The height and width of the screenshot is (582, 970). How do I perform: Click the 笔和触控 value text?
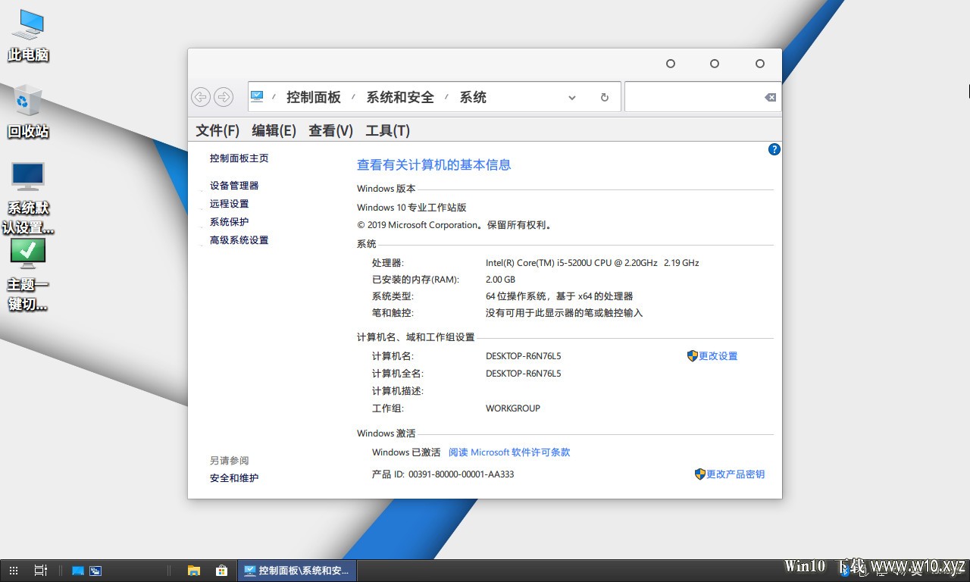tap(564, 313)
